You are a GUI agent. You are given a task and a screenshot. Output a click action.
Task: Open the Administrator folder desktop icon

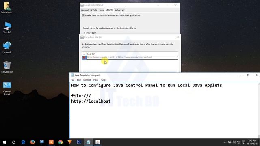(7, 8)
